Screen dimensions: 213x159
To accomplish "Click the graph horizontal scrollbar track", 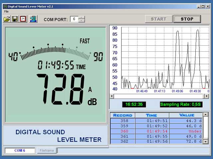I will tap(158, 96).
